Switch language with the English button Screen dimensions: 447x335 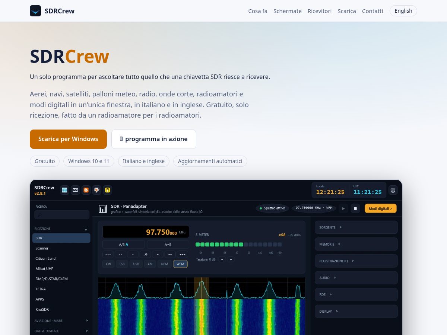[x=403, y=11]
